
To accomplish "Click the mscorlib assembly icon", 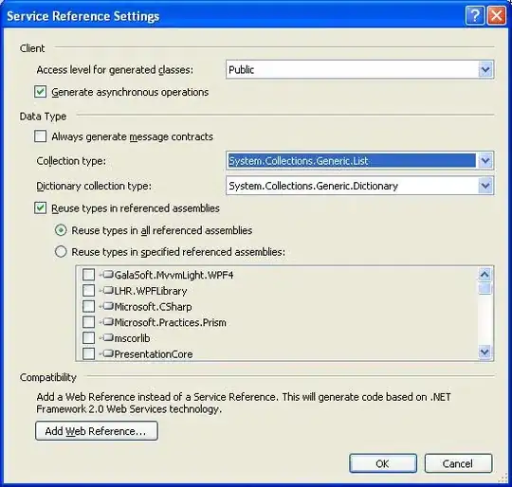I will click(108, 337).
